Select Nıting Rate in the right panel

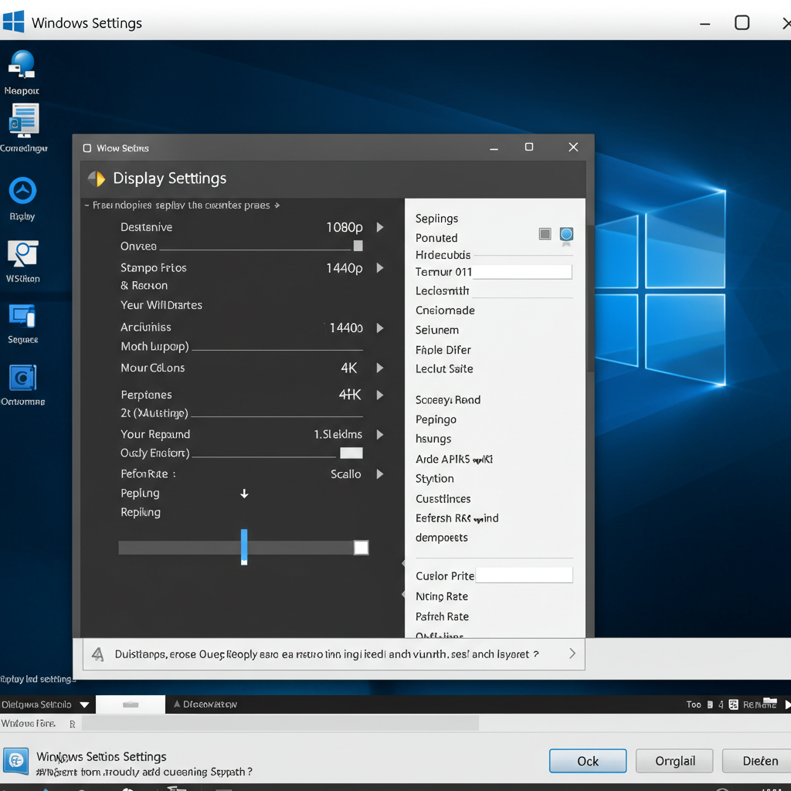click(x=441, y=596)
